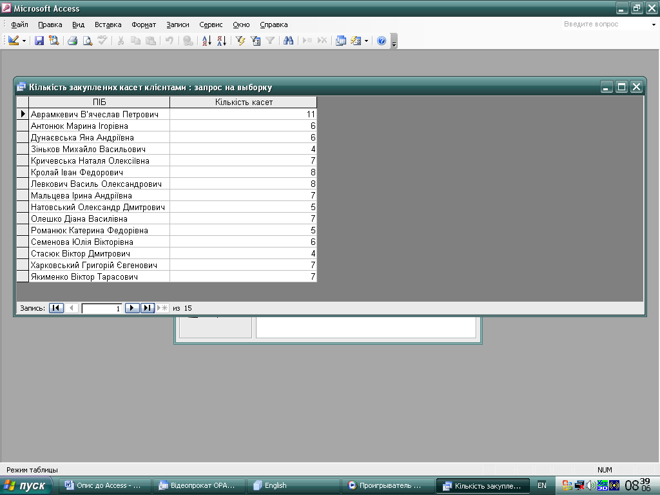Click Filter by Selection icon
The height and width of the screenshot is (495, 660).
tap(240, 41)
